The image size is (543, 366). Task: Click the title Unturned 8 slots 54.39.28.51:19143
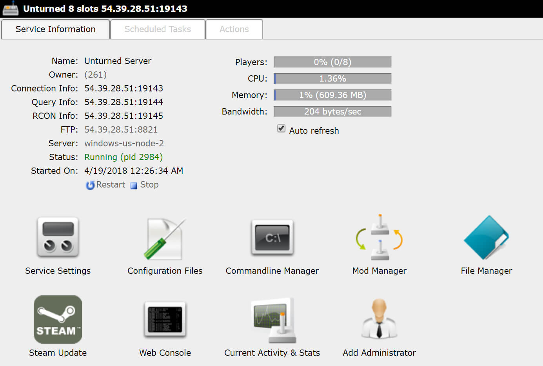105,9
